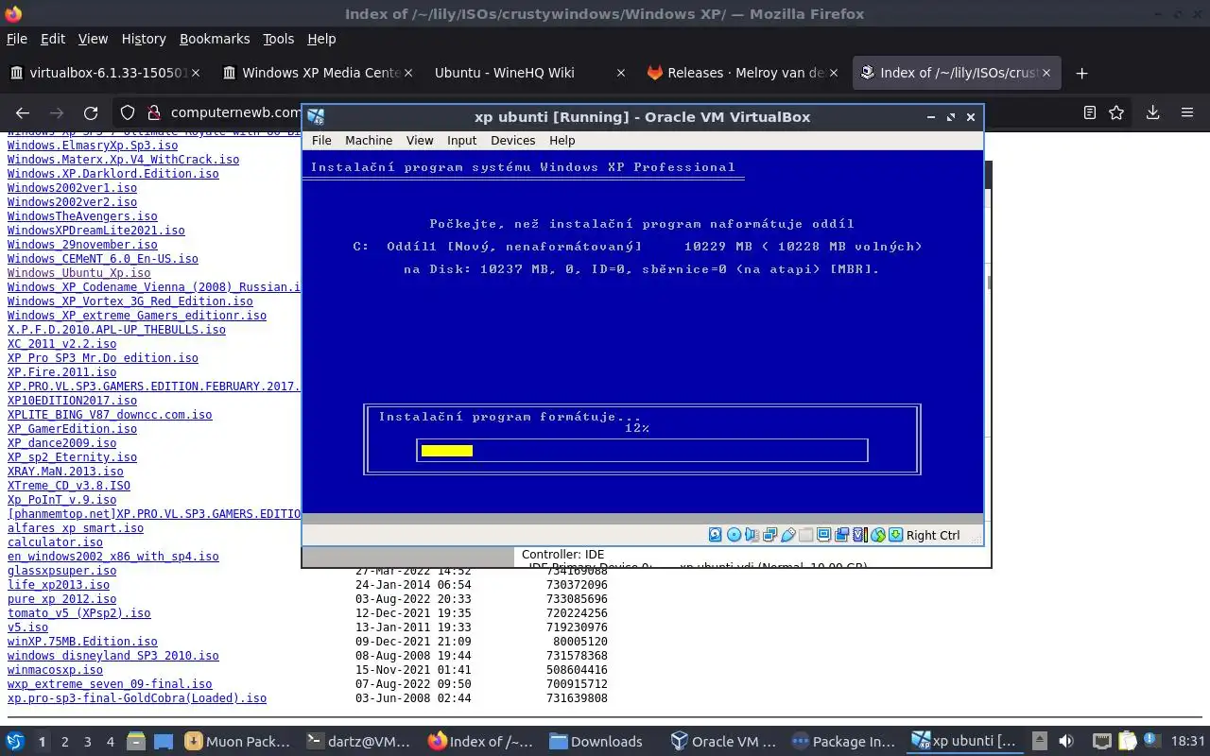The width and height of the screenshot is (1210, 756).
Task: Click the volume icon in system tray
Action: (x=1066, y=741)
